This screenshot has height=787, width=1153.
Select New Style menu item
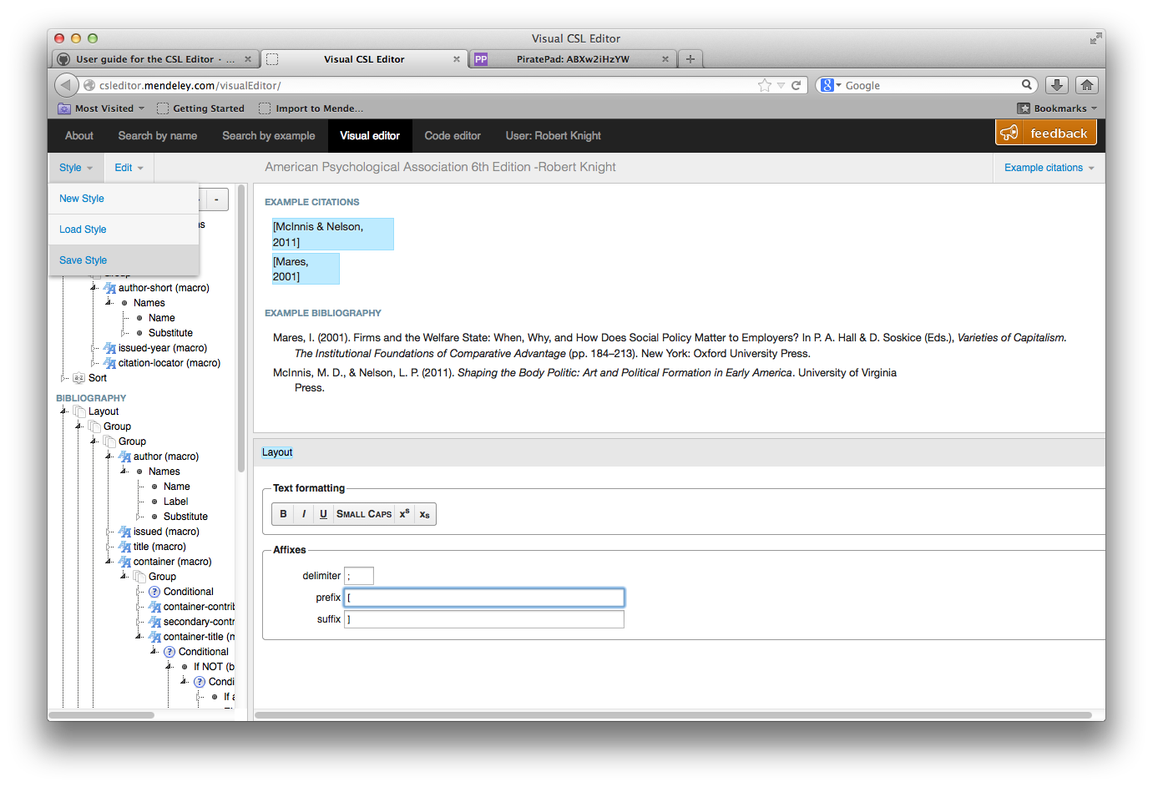coord(124,199)
